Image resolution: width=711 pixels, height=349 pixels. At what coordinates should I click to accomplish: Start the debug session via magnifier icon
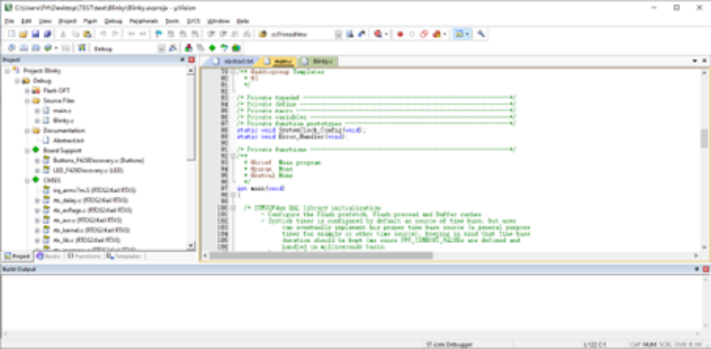[377, 34]
